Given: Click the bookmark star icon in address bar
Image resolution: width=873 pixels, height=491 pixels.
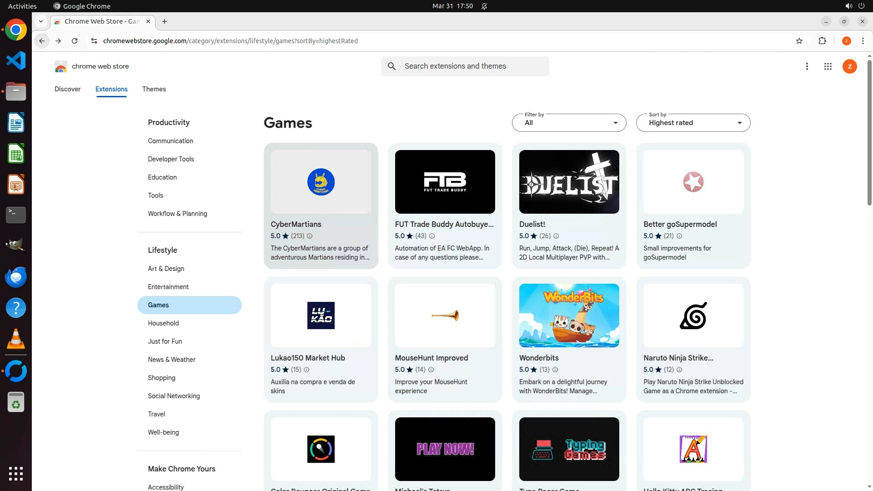Looking at the screenshot, I should click(x=799, y=41).
